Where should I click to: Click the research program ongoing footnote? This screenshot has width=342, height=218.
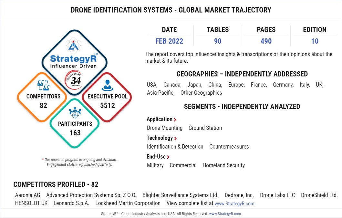point(79,162)
